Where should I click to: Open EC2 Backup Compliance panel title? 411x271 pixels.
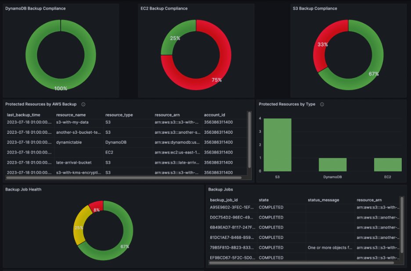(164, 8)
